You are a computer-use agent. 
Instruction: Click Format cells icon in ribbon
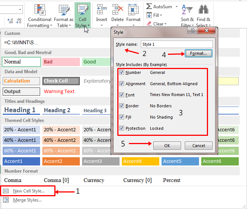133,9
